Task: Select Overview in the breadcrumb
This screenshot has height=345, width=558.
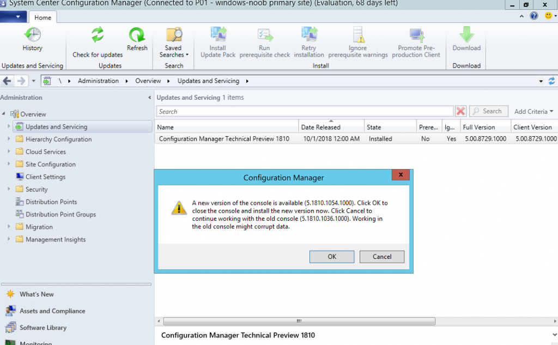Action: [148, 81]
